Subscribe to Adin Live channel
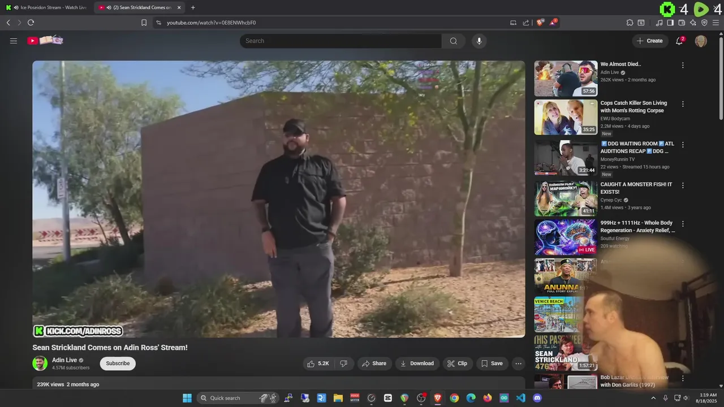724x407 pixels. (118, 363)
